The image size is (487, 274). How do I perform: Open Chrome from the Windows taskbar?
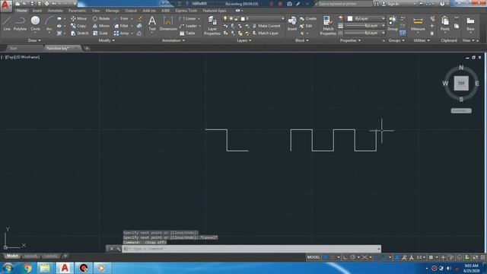27,267
